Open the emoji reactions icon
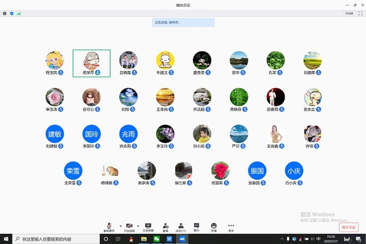 click(214, 227)
